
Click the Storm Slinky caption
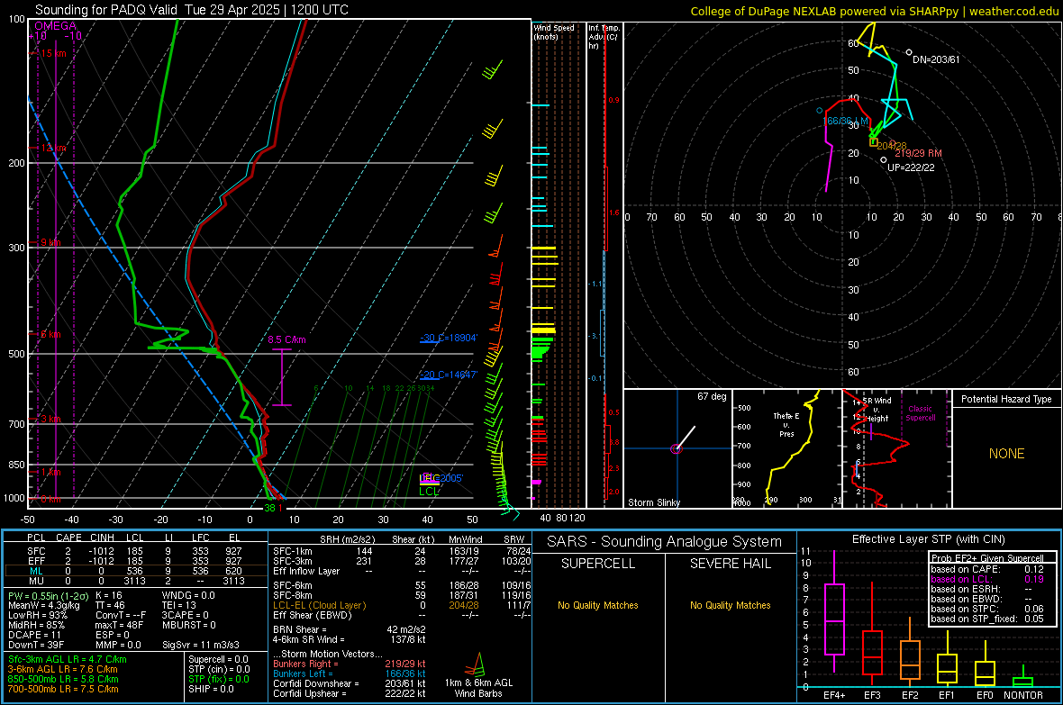653,502
